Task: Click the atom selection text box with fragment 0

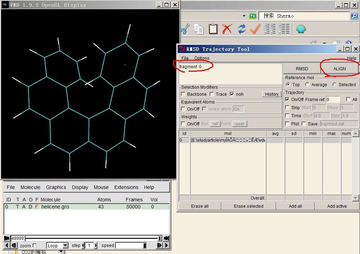Action: tap(230, 73)
